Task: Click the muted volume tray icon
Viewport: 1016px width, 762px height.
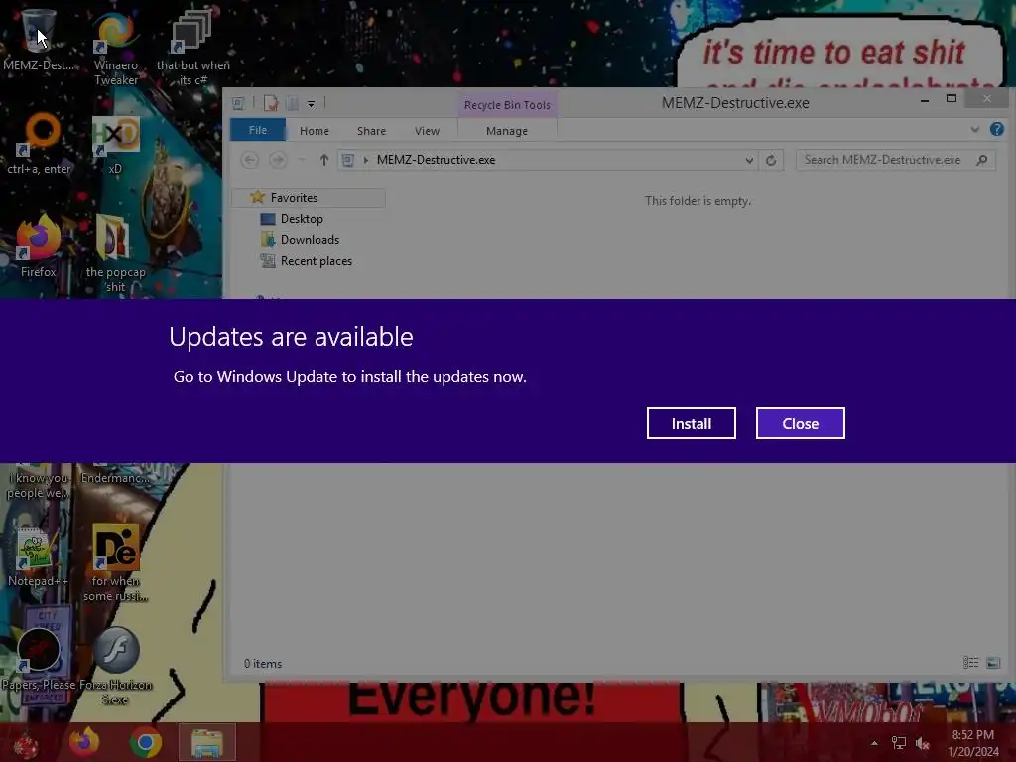Action: pos(922,743)
